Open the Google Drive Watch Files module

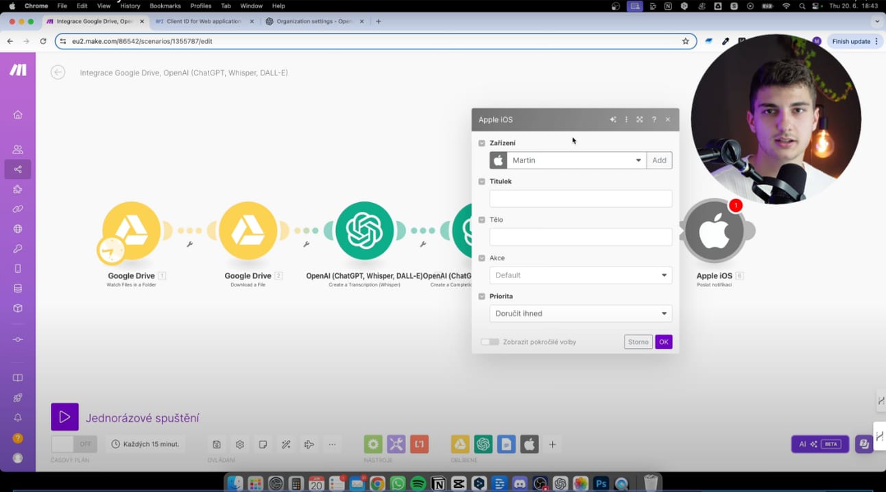(x=132, y=231)
